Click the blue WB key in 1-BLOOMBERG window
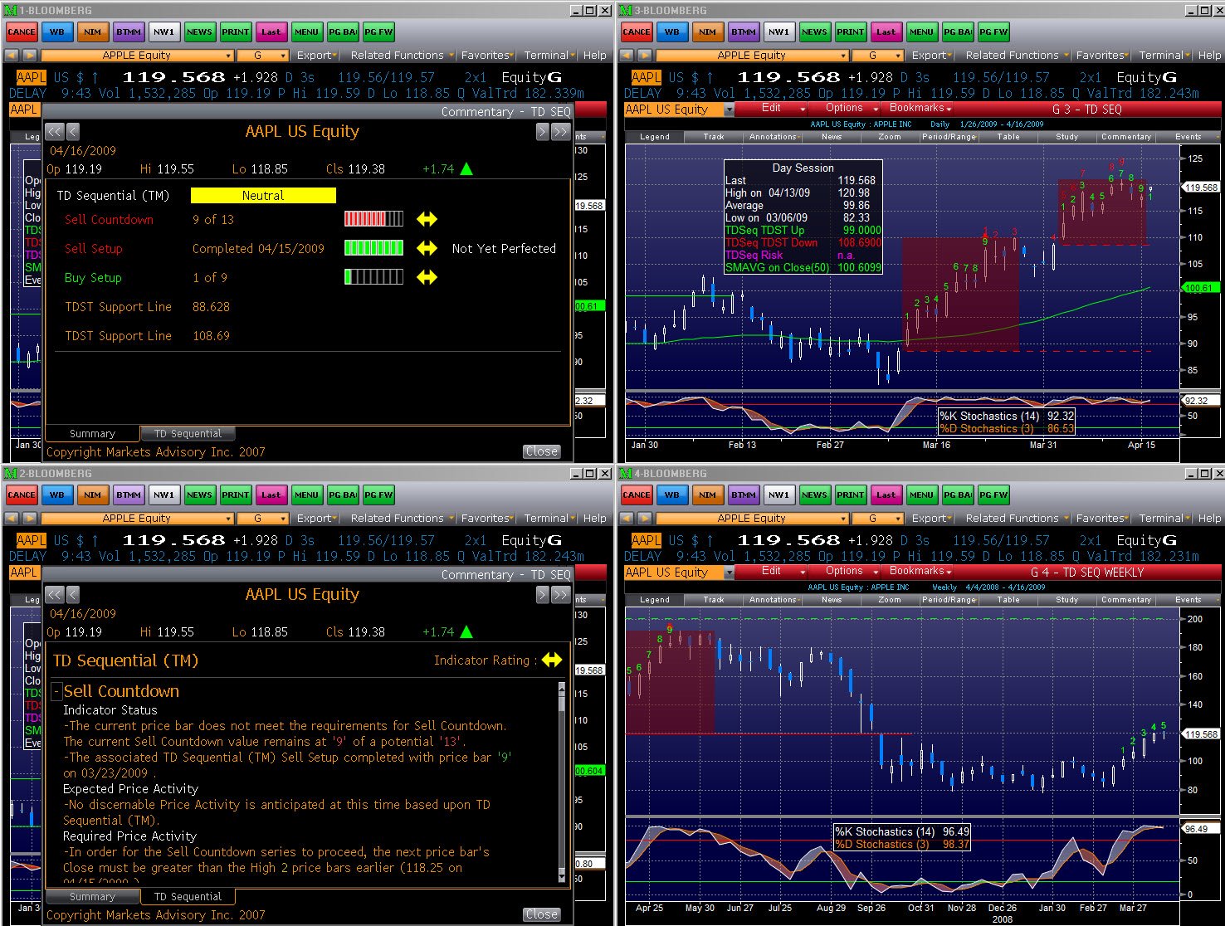 (x=57, y=32)
